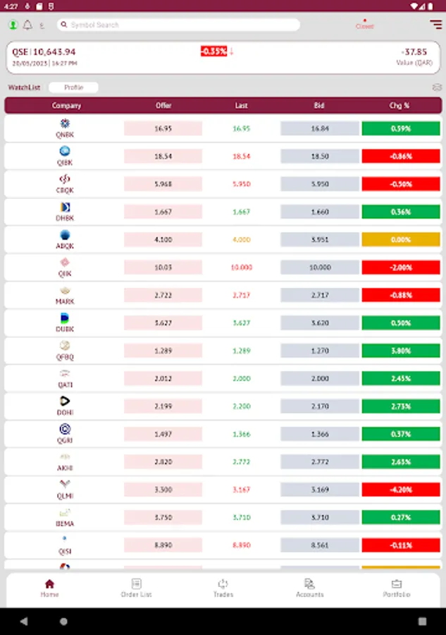Screen dimensions: 446x635
Task: Click in the Symbol Search field
Action: [x=179, y=25]
